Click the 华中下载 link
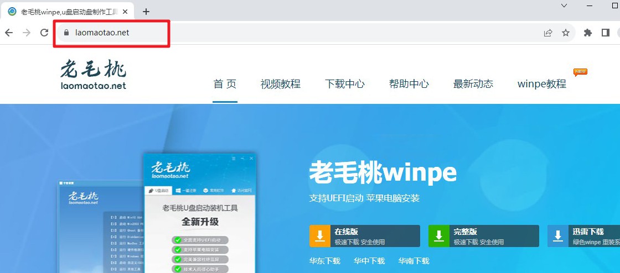Screen dimensions: 620x273 tap(369, 261)
